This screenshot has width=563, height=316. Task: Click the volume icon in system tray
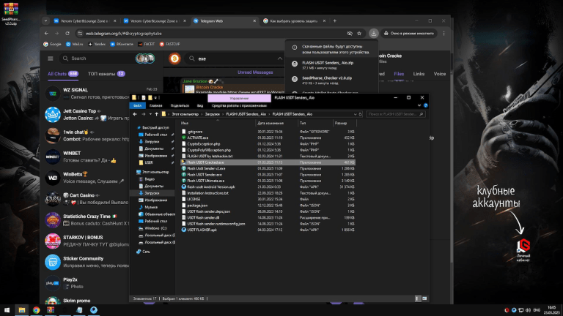tap(528, 310)
